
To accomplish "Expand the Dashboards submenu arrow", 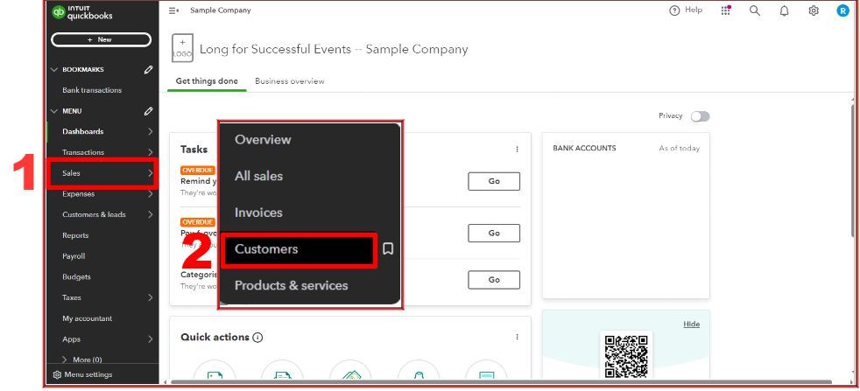I will [151, 131].
